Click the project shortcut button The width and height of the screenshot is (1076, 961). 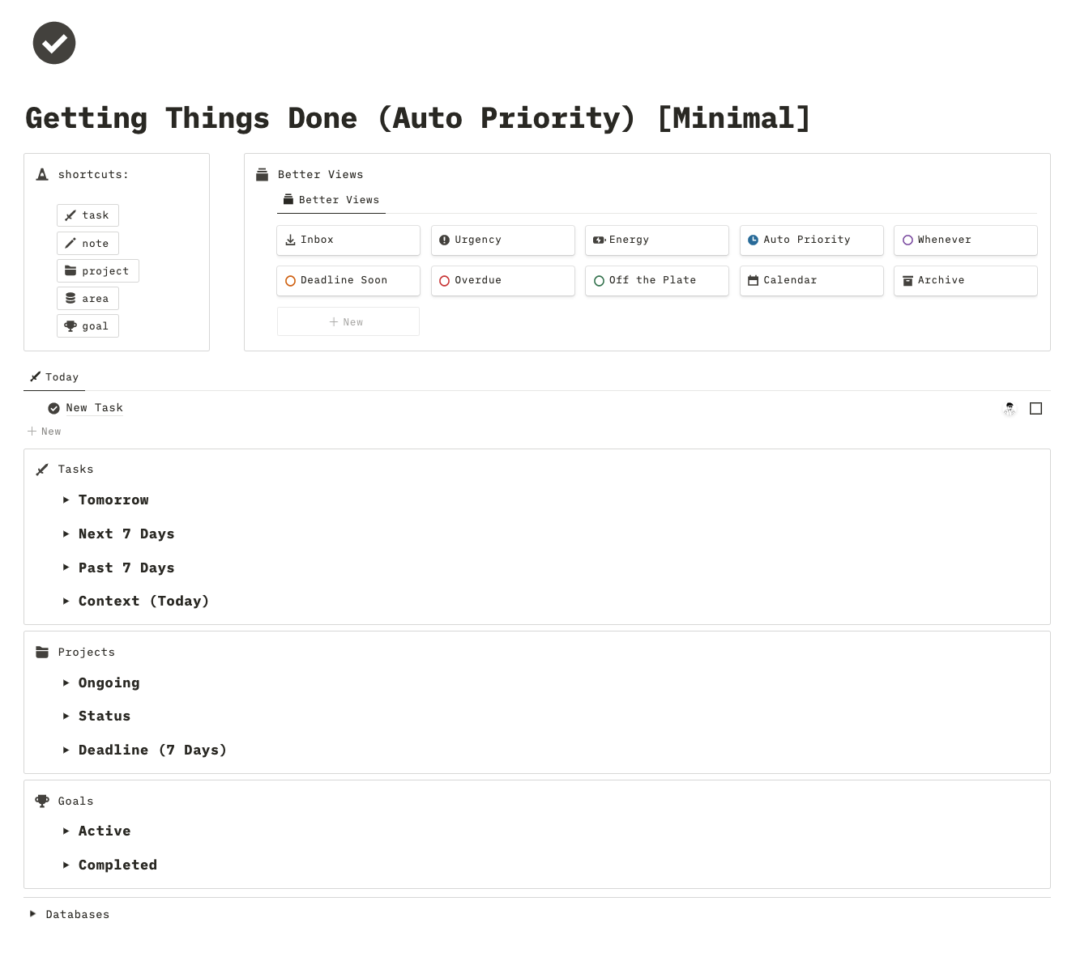(98, 271)
